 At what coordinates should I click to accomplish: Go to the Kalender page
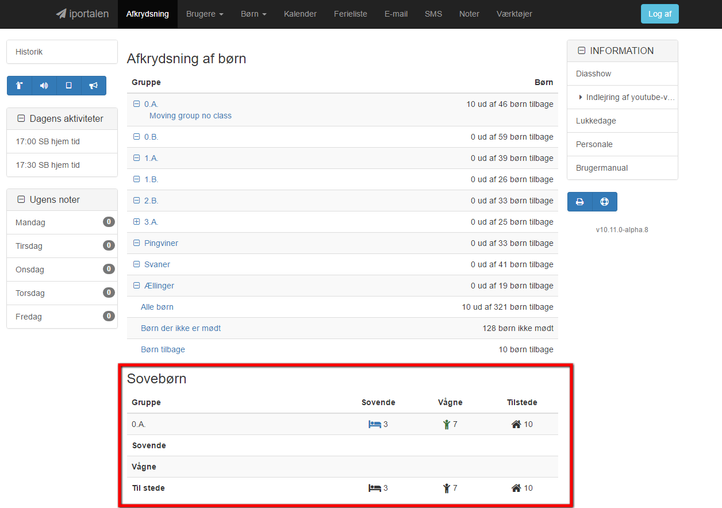300,14
